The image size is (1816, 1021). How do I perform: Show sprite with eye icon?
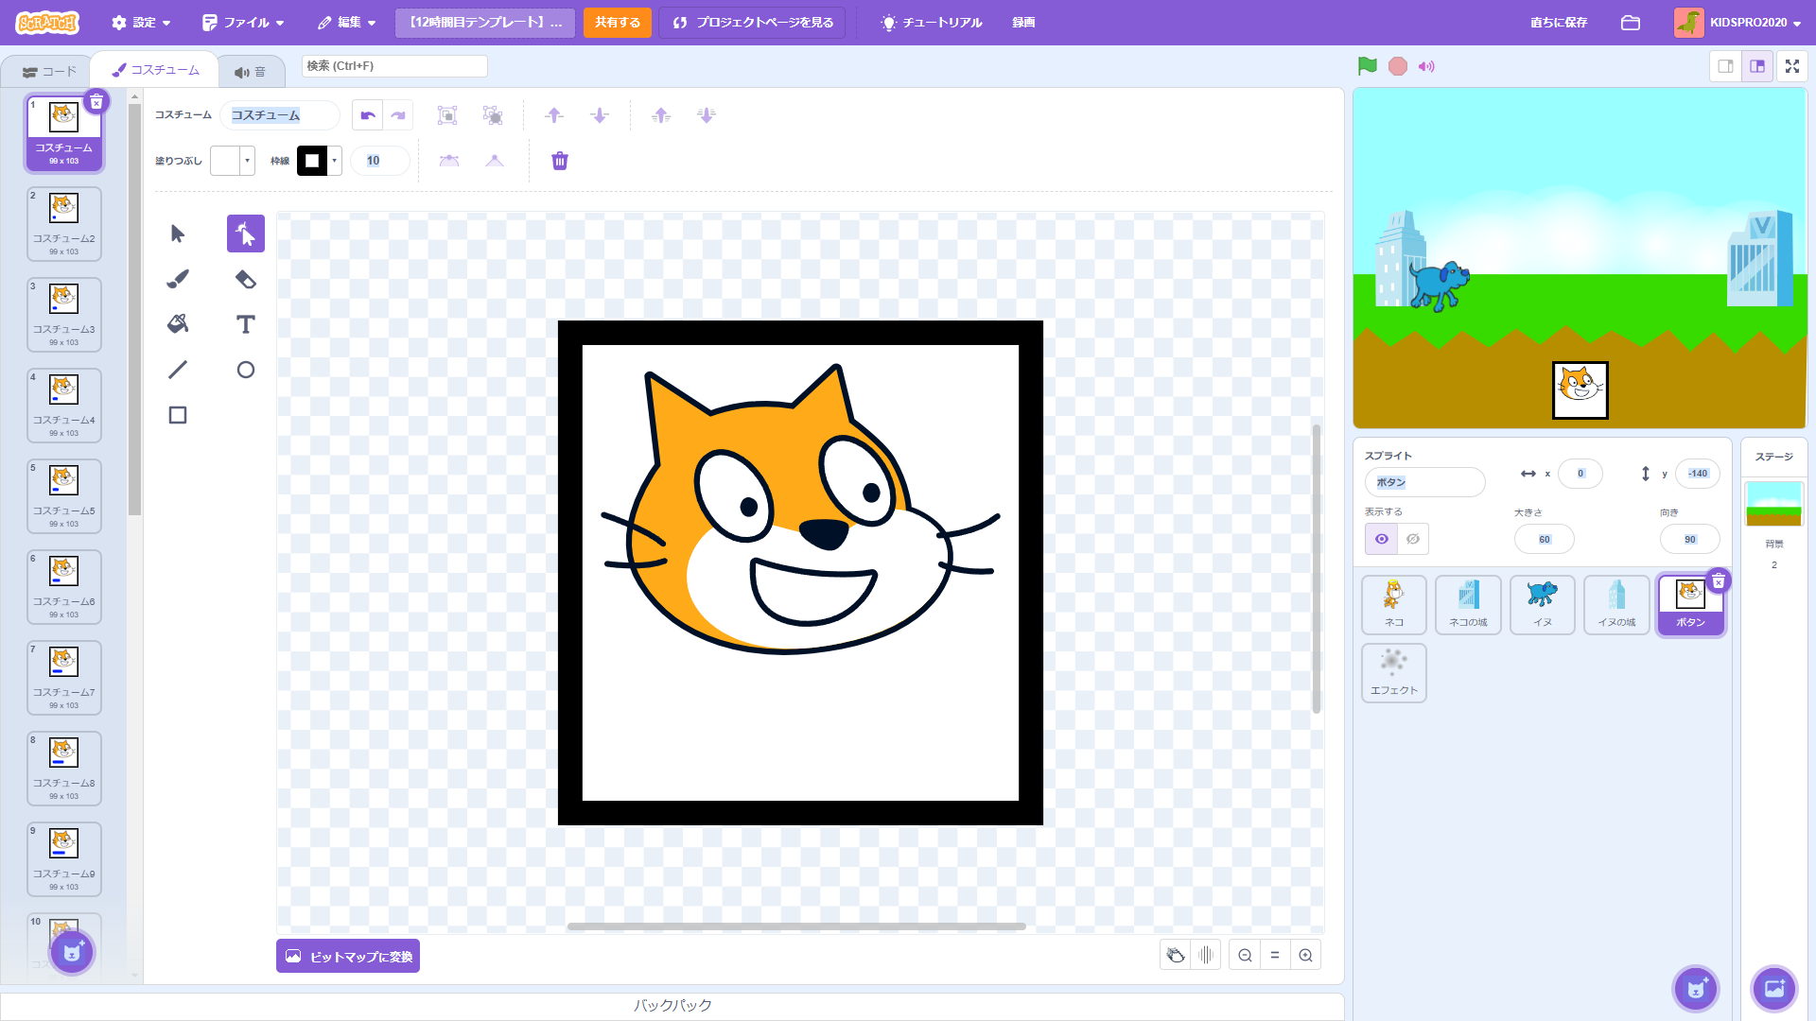(x=1382, y=539)
